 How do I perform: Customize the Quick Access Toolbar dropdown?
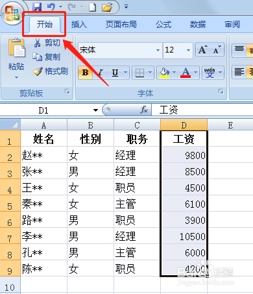coord(126,7)
